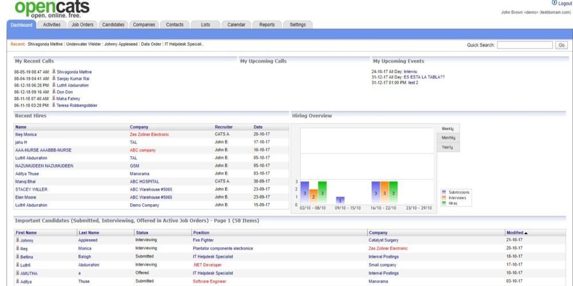Click the icon beside Sanjay Kumar Rai
This screenshot has width=573, height=286.
[x=54, y=78]
